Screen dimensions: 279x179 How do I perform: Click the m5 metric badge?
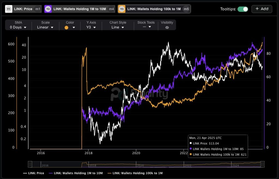(186, 9)
